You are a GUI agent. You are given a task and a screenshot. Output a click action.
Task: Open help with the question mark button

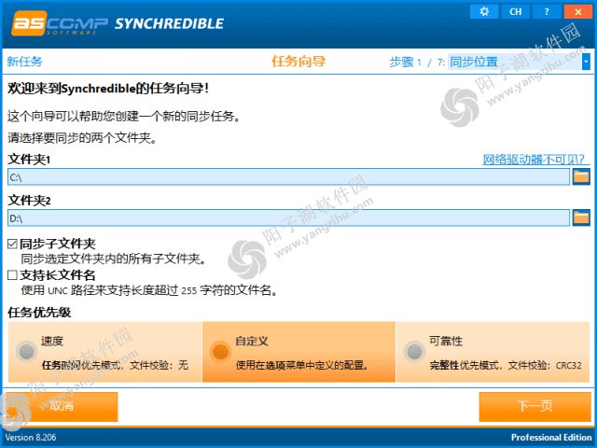(547, 12)
